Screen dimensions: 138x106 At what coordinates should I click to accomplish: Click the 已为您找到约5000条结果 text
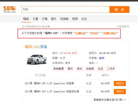(x=36, y=27)
